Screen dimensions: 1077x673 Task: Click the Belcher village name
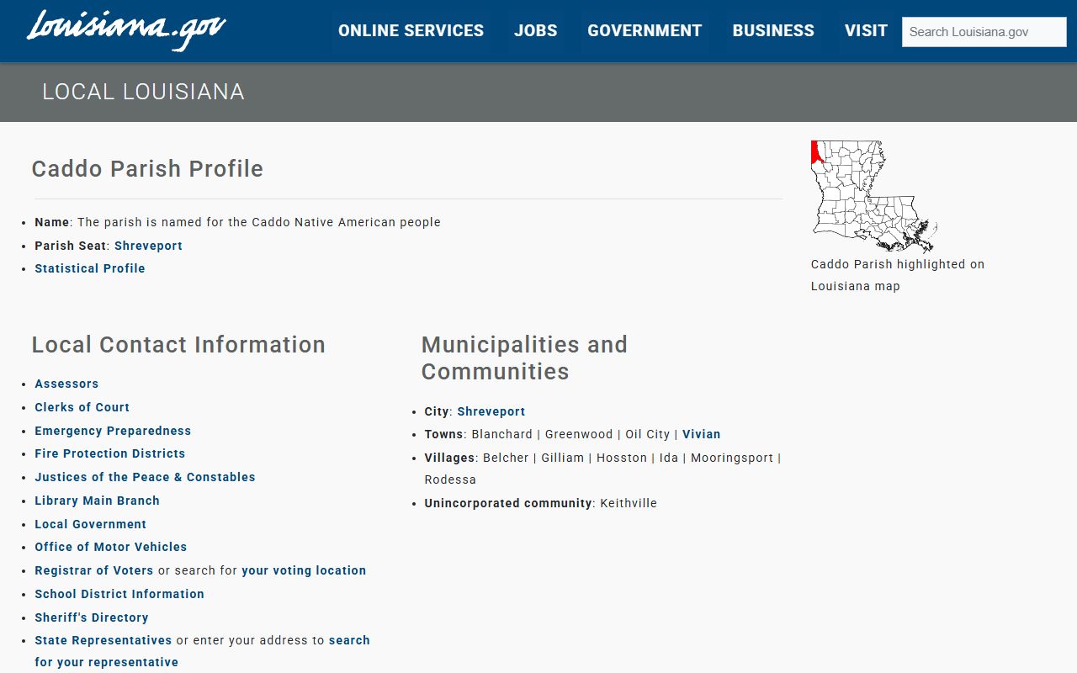click(506, 458)
